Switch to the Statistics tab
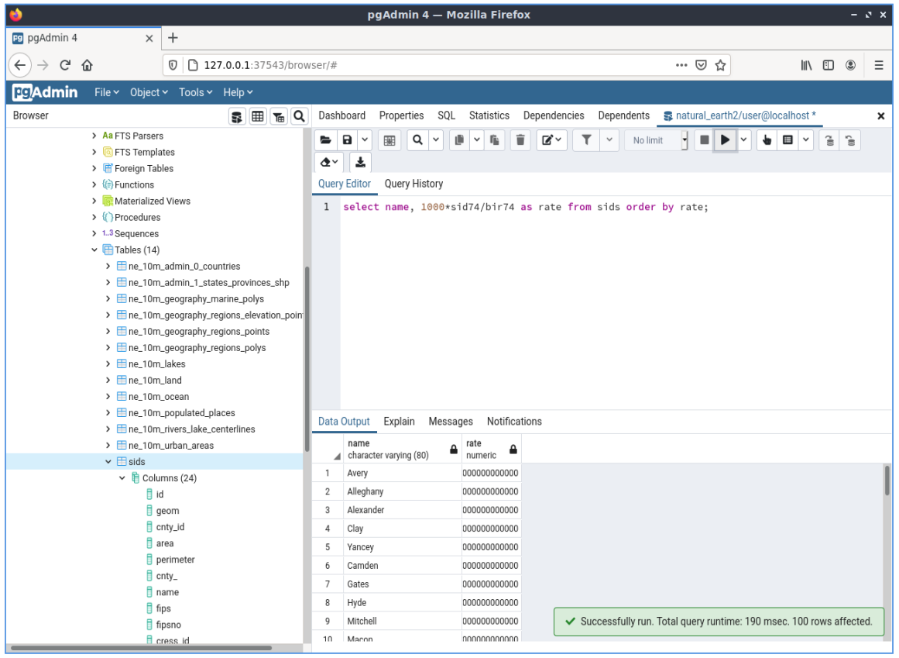899x658 pixels. tap(489, 115)
